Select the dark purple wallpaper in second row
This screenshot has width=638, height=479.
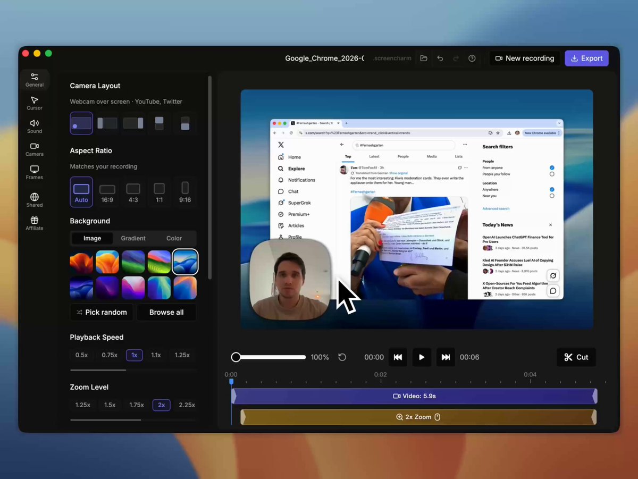107,288
